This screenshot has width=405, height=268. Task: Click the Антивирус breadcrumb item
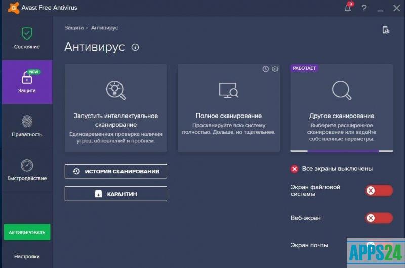click(x=104, y=28)
